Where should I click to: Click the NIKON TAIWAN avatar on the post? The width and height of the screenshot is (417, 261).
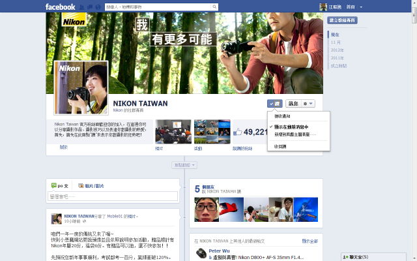click(57, 219)
